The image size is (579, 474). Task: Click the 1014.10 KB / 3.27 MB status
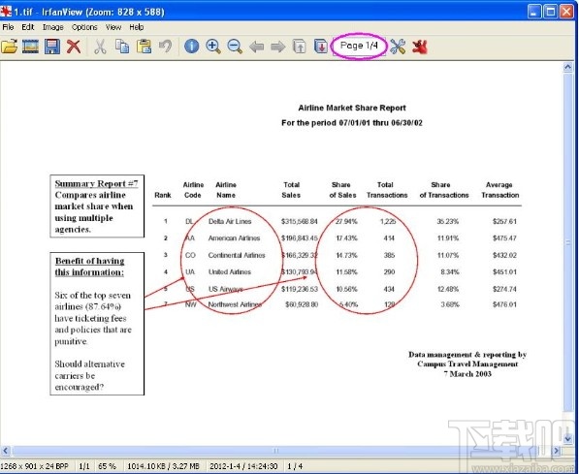(163, 466)
